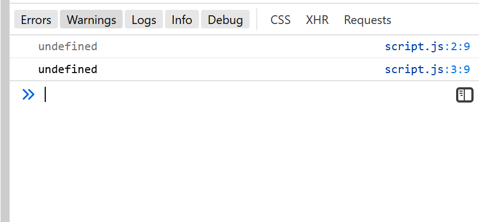Image resolution: width=479 pixels, height=222 pixels.
Task: Open source link script.js:3:9
Action: (427, 69)
